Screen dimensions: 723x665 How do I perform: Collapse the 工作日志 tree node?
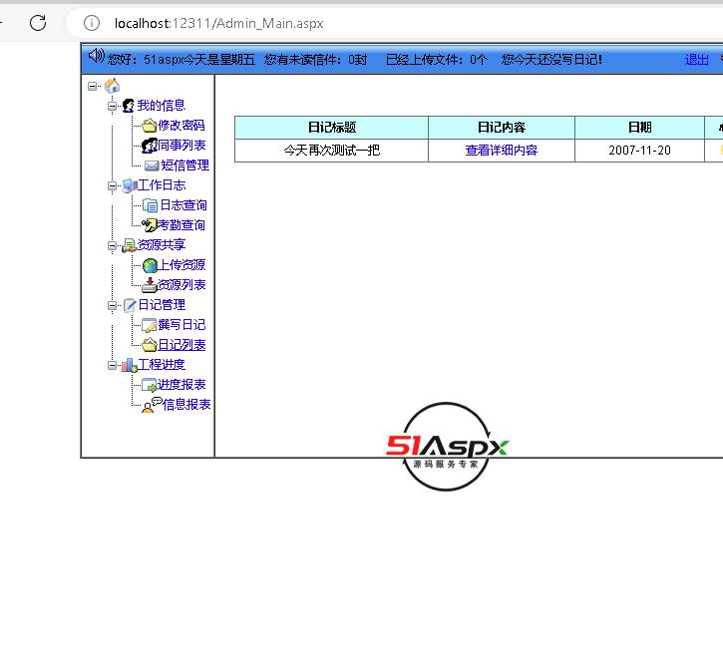tap(113, 185)
